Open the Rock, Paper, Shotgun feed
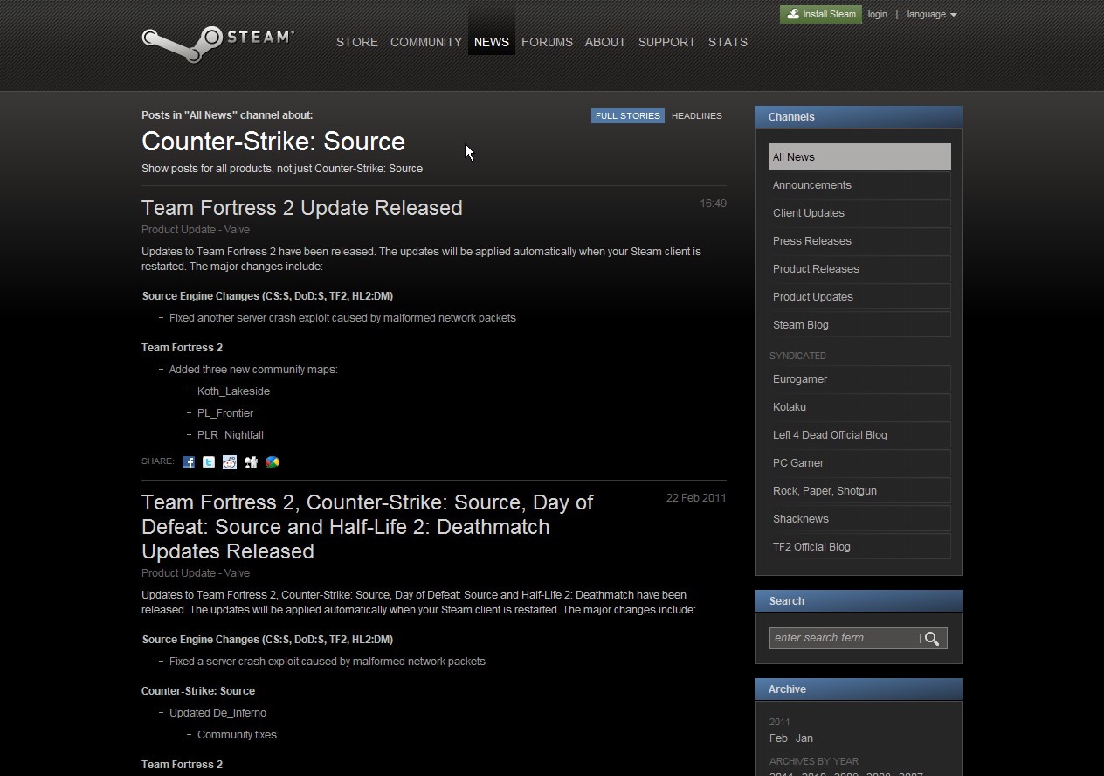Image resolution: width=1104 pixels, height=776 pixels. tap(860, 491)
